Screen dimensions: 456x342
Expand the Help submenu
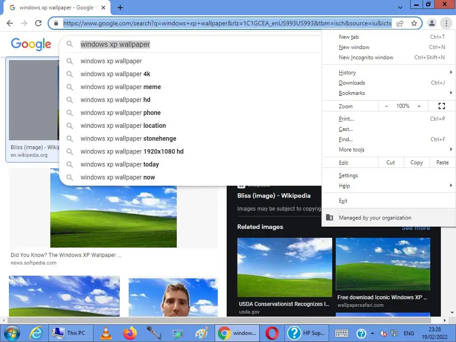(x=388, y=186)
